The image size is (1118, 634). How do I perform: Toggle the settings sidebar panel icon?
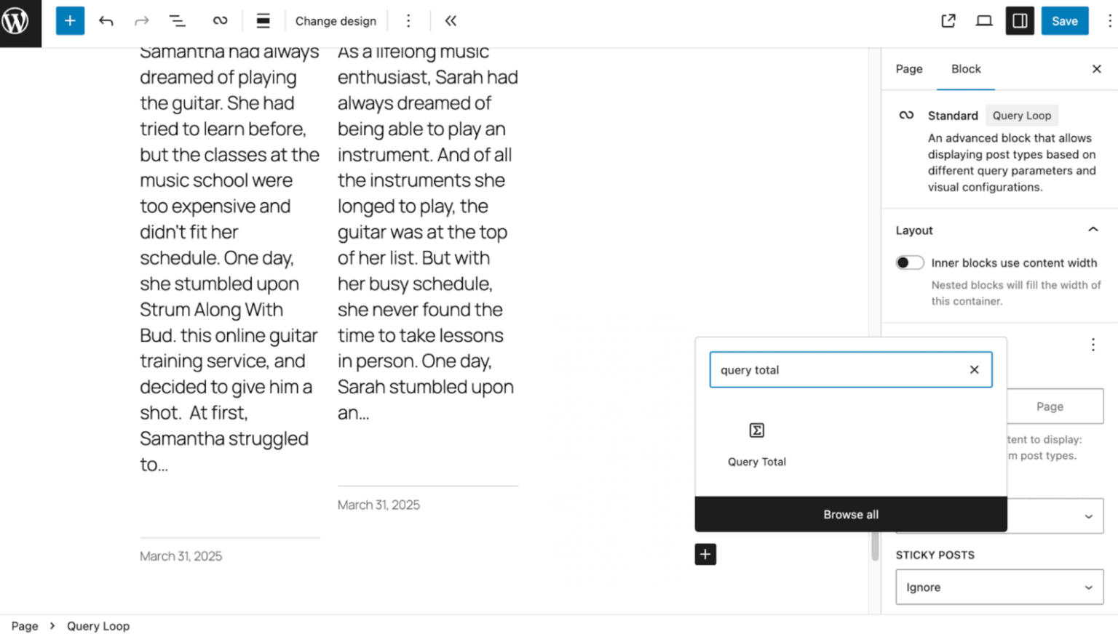[x=1020, y=21]
